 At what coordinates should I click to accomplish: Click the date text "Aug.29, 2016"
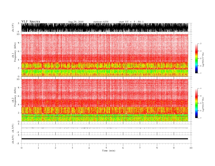click(76, 22)
